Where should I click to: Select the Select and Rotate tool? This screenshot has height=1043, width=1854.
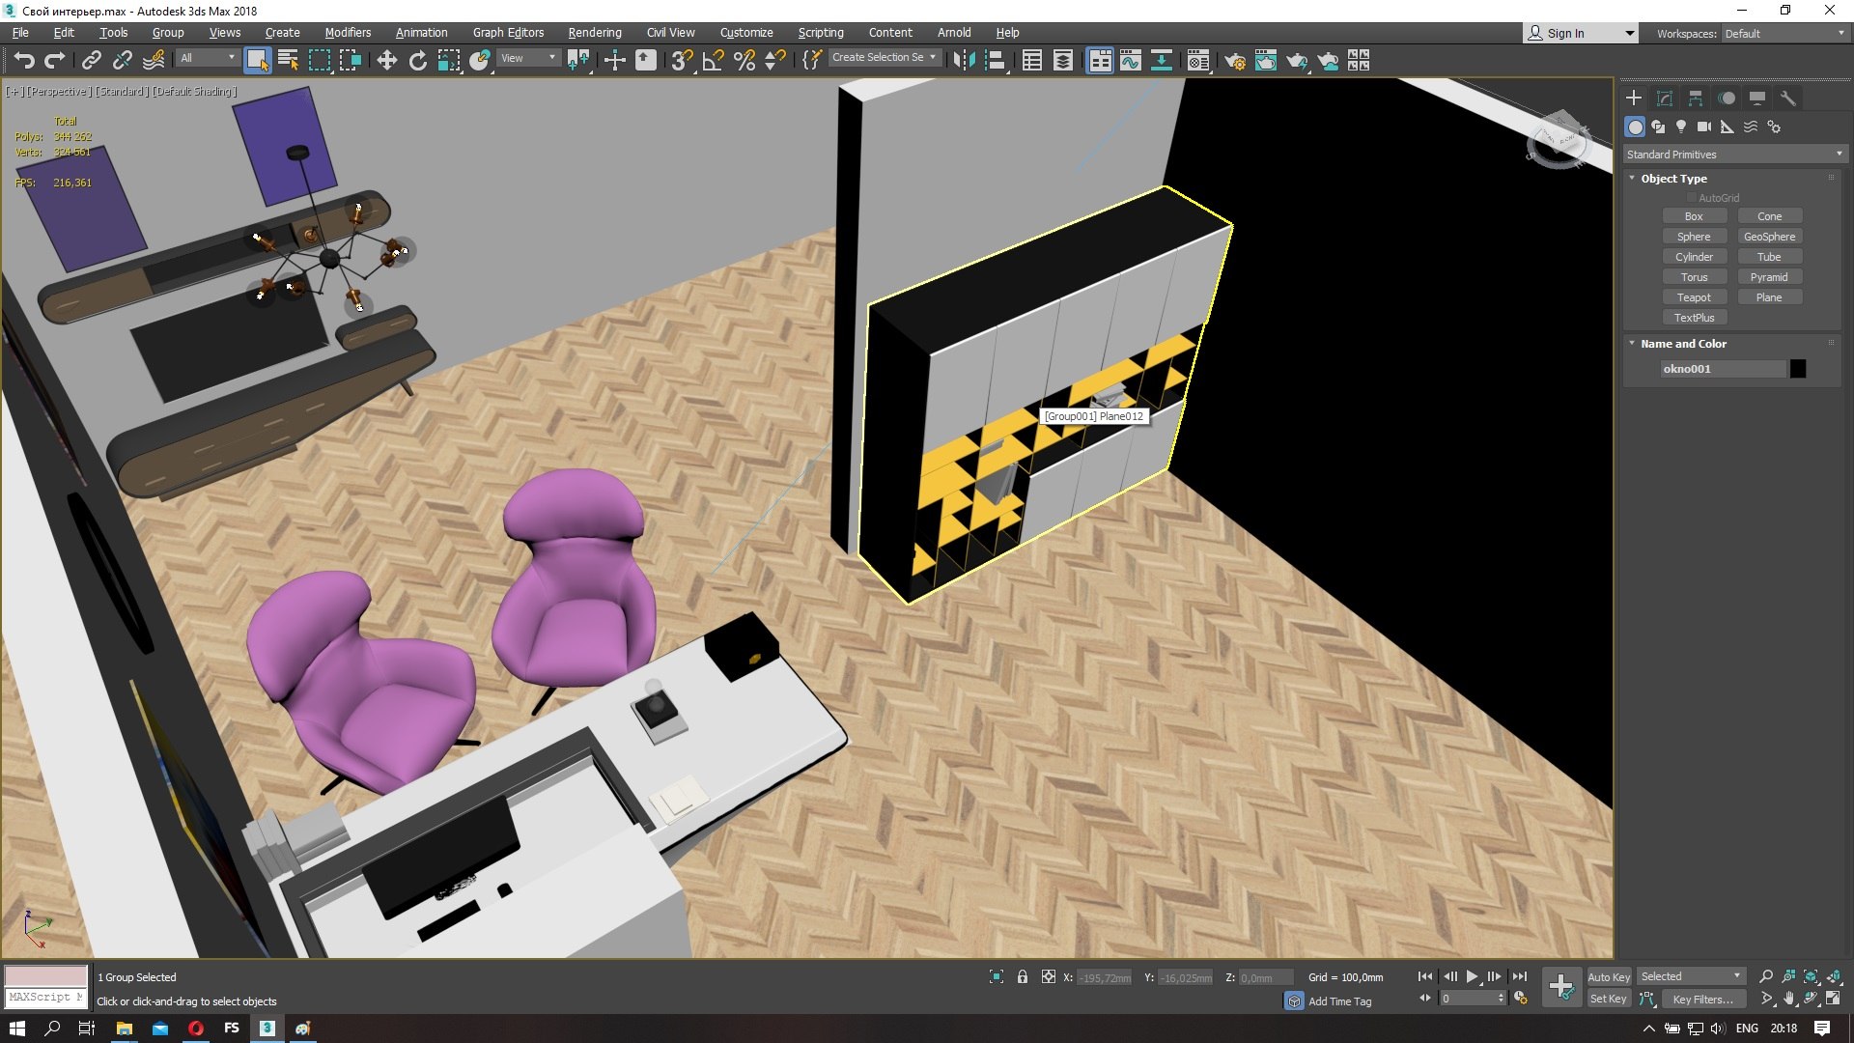pyautogui.click(x=417, y=61)
